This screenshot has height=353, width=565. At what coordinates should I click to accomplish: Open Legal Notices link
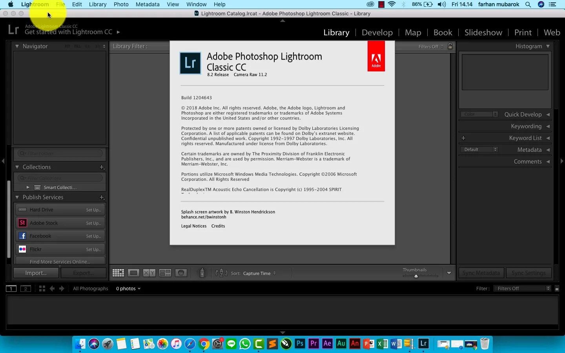[194, 226]
